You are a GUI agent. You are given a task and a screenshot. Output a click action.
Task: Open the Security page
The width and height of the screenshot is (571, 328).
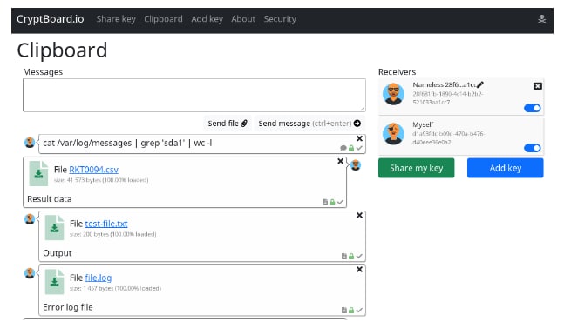280,19
